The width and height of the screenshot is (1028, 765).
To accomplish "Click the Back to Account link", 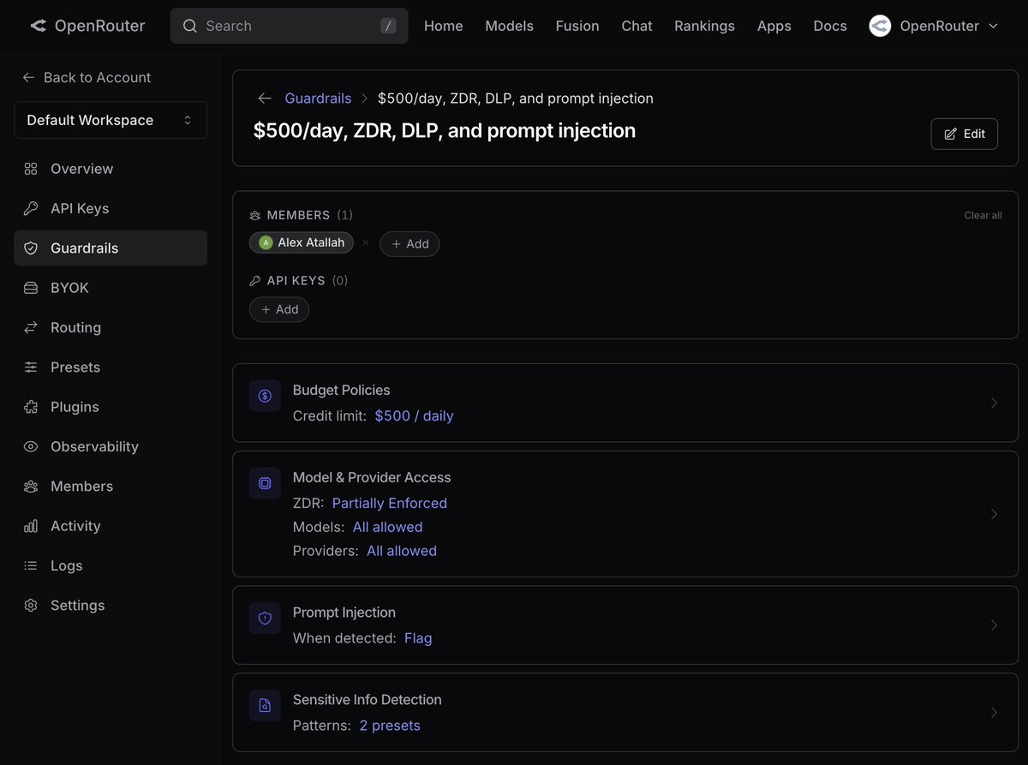I will tap(87, 77).
